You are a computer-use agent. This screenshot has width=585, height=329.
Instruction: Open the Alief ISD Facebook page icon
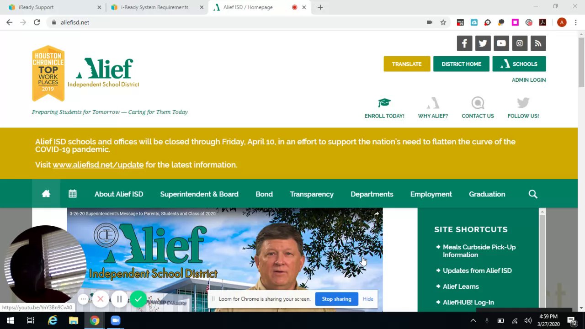tap(464, 43)
